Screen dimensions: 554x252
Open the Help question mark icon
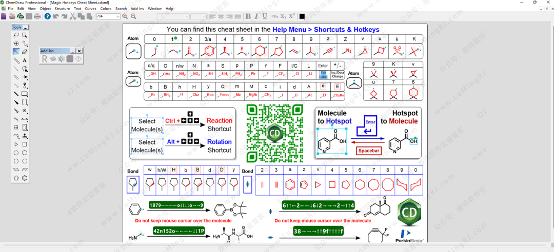(x=47, y=16)
